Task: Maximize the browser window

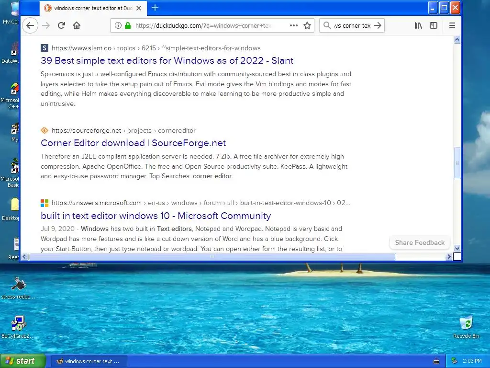Action: [x=444, y=8]
